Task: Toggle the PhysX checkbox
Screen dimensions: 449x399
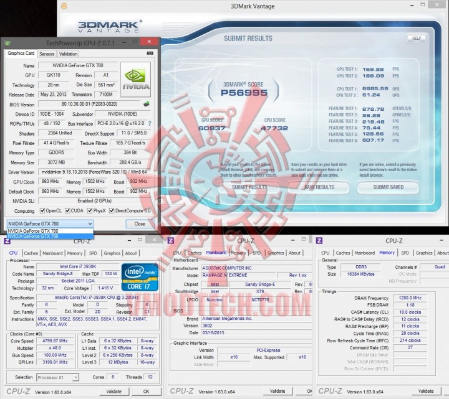Action: pyautogui.click(x=90, y=210)
